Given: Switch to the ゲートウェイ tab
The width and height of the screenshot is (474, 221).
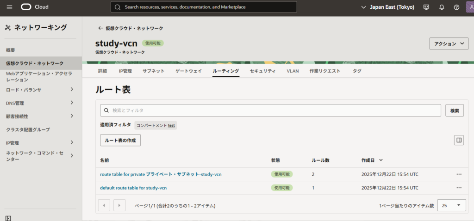Looking at the screenshot, I should pos(188,71).
